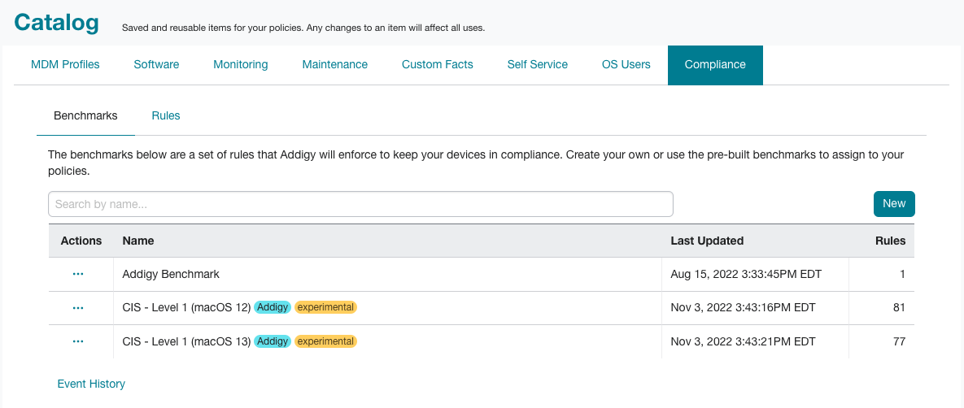Select the Rules sub-tab
This screenshot has height=408, width=964.
pyautogui.click(x=166, y=115)
